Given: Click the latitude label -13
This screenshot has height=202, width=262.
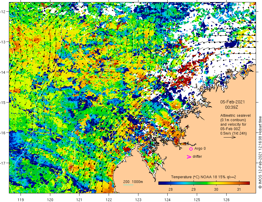Looking at the screenshot, I should coord(3,42).
